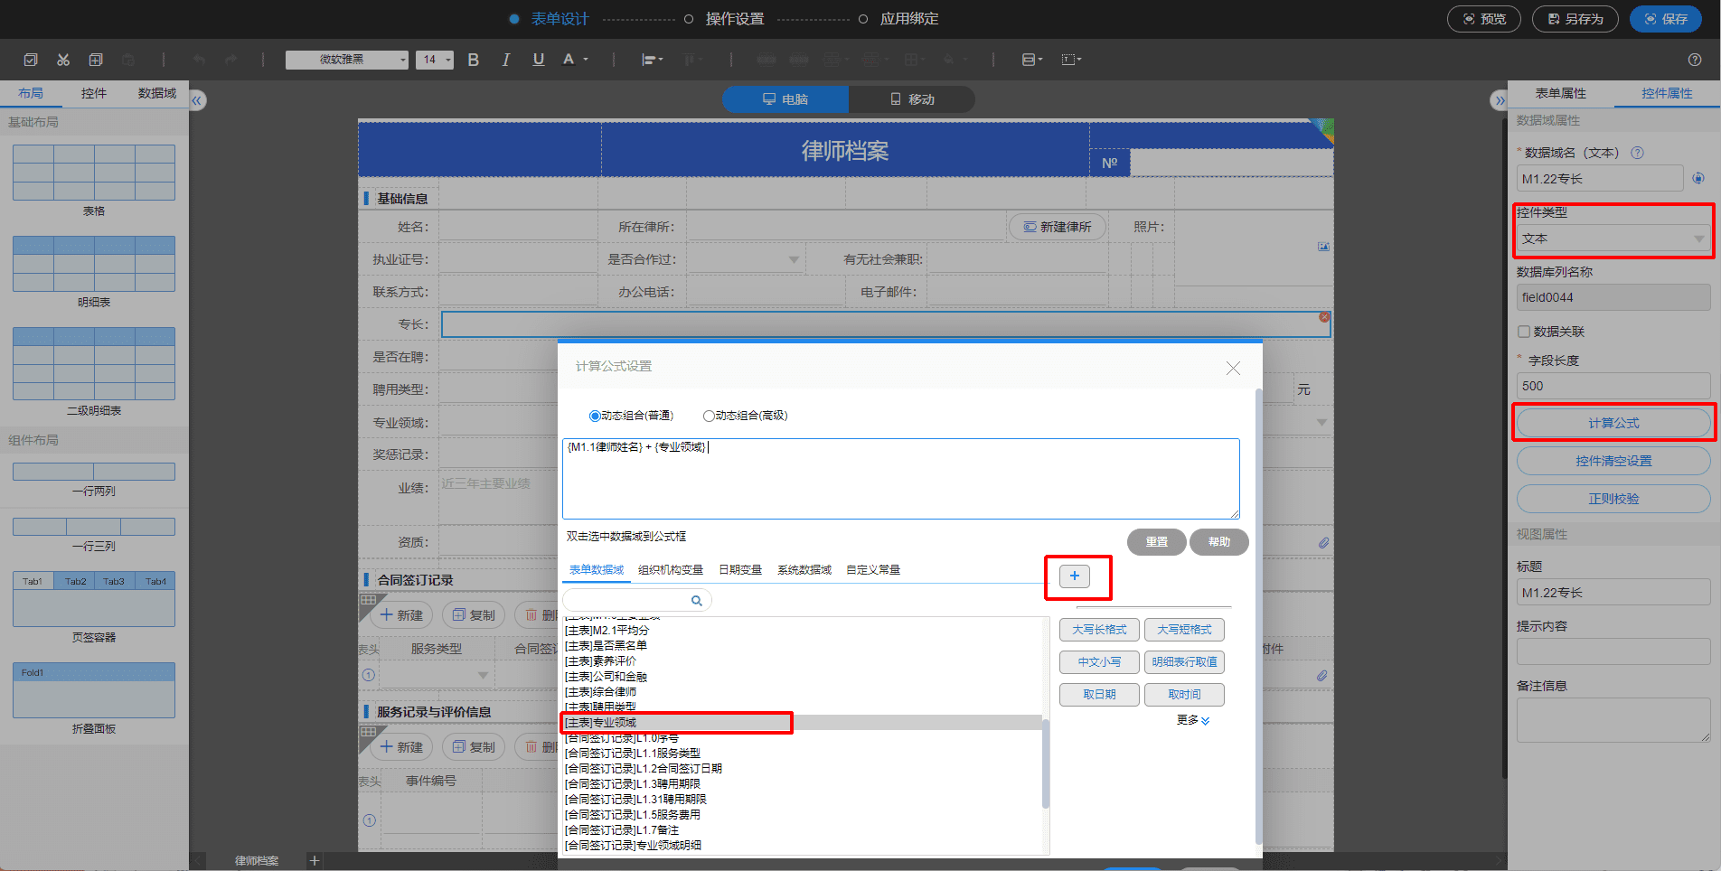The width and height of the screenshot is (1721, 871).
Task: Click the 保存 save button
Action: click(1666, 19)
